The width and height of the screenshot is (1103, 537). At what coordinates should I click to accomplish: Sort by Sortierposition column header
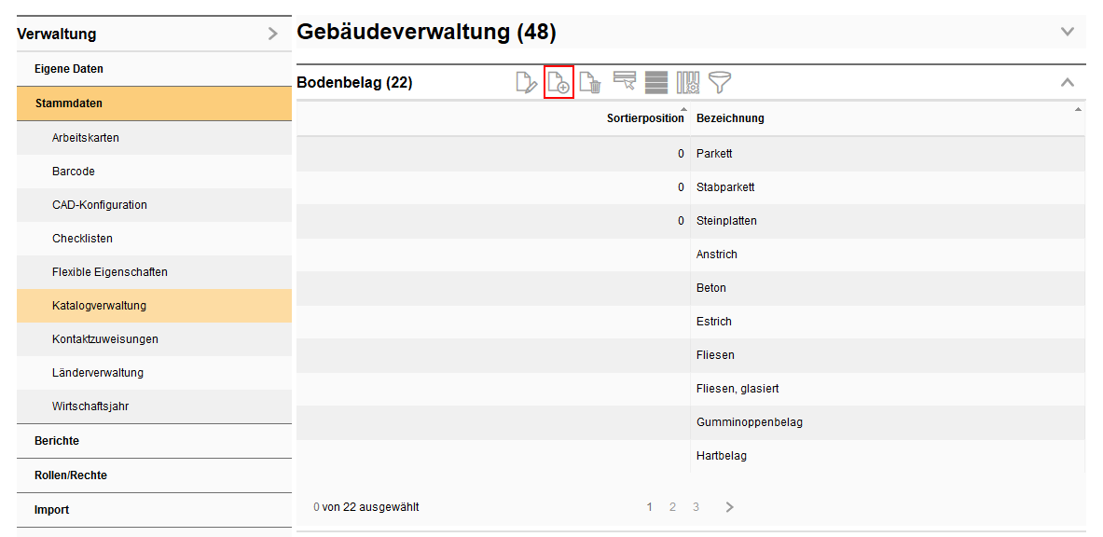(x=645, y=118)
